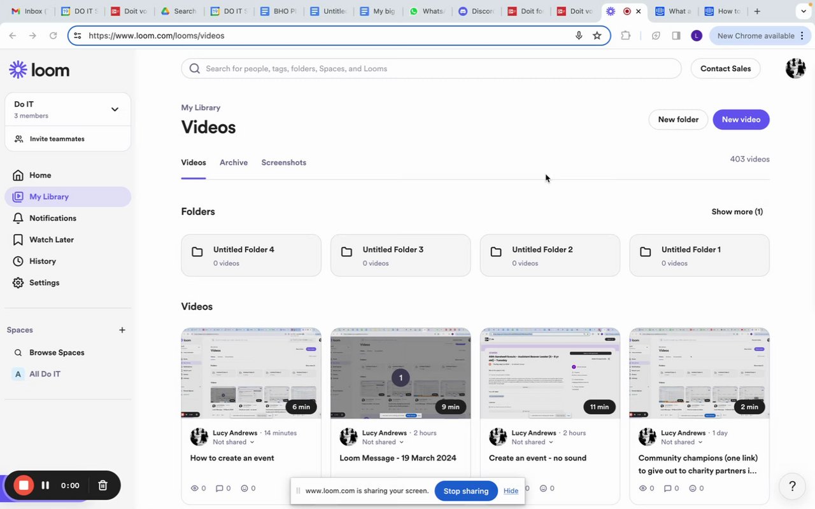
Task: Click reactions icon on How to create an event
Action: [244, 489]
